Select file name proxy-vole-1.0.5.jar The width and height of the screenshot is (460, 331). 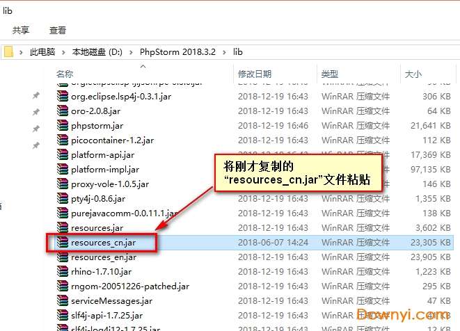pyautogui.click(x=110, y=184)
